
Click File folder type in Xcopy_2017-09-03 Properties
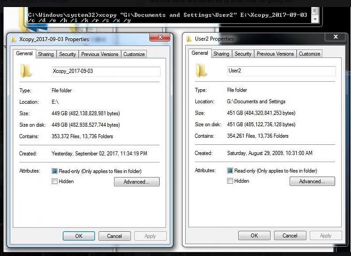click(x=62, y=91)
